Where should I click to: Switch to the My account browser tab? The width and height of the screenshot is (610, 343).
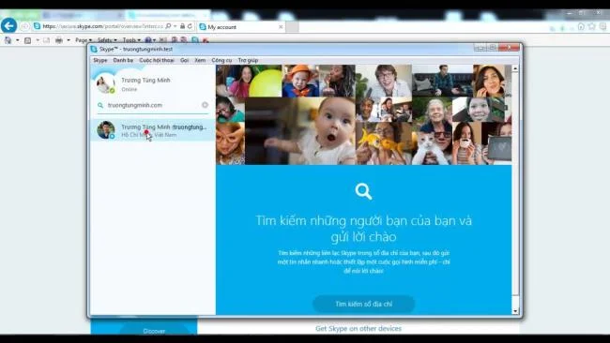(240, 27)
